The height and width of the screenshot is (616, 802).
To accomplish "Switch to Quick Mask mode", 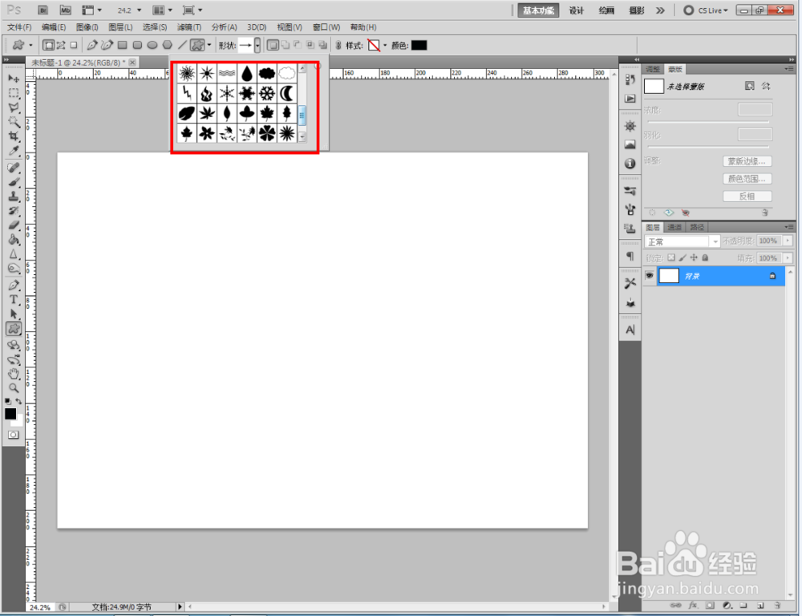I will (x=14, y=435).
